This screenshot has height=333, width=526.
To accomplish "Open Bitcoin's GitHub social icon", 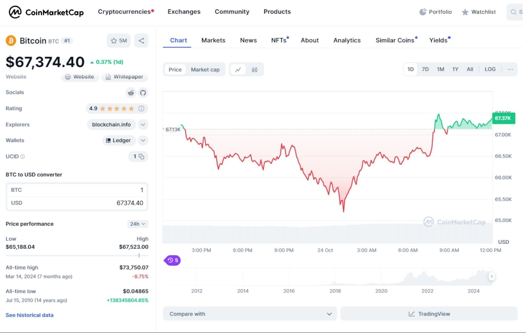I will click(x=143, y=92).
